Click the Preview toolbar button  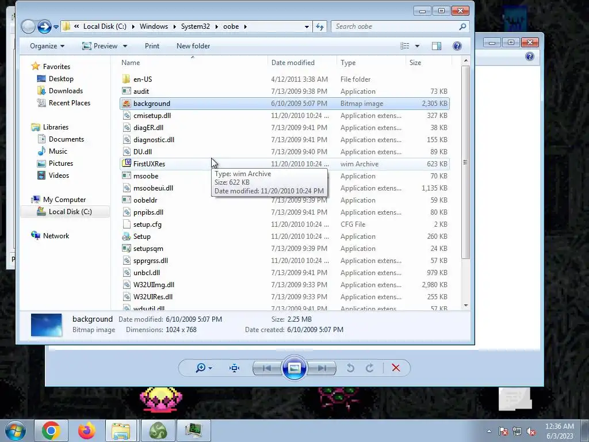pyautogui.click(x=100, y=46)
